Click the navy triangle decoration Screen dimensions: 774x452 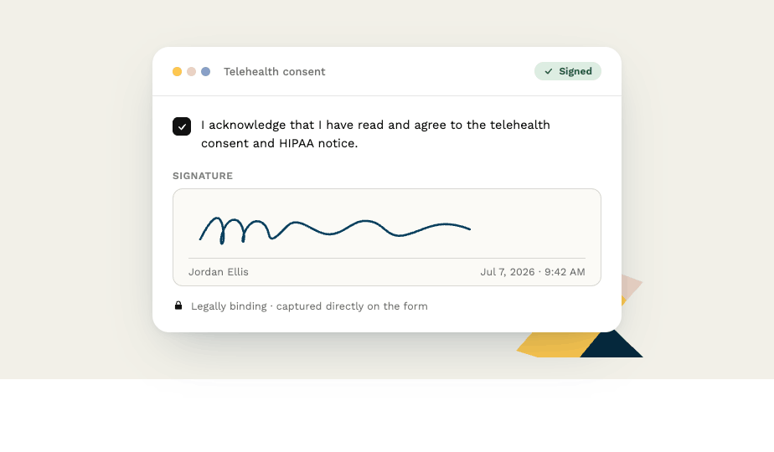pyautogui.click(x=612, y=344)
